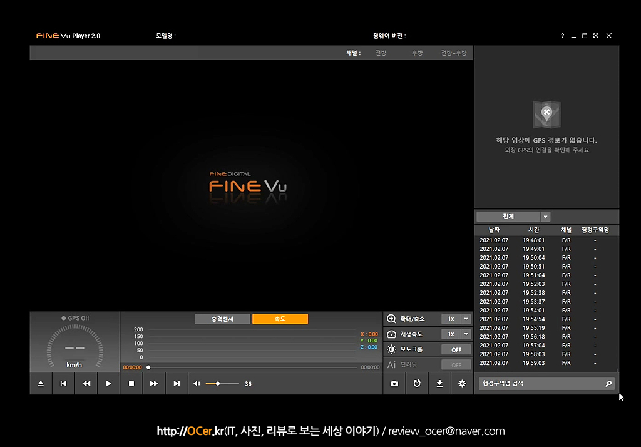This screenshot has width=641, height=447.
Task: Switch to full screen mode icon
Action: (x=596, y=36)
